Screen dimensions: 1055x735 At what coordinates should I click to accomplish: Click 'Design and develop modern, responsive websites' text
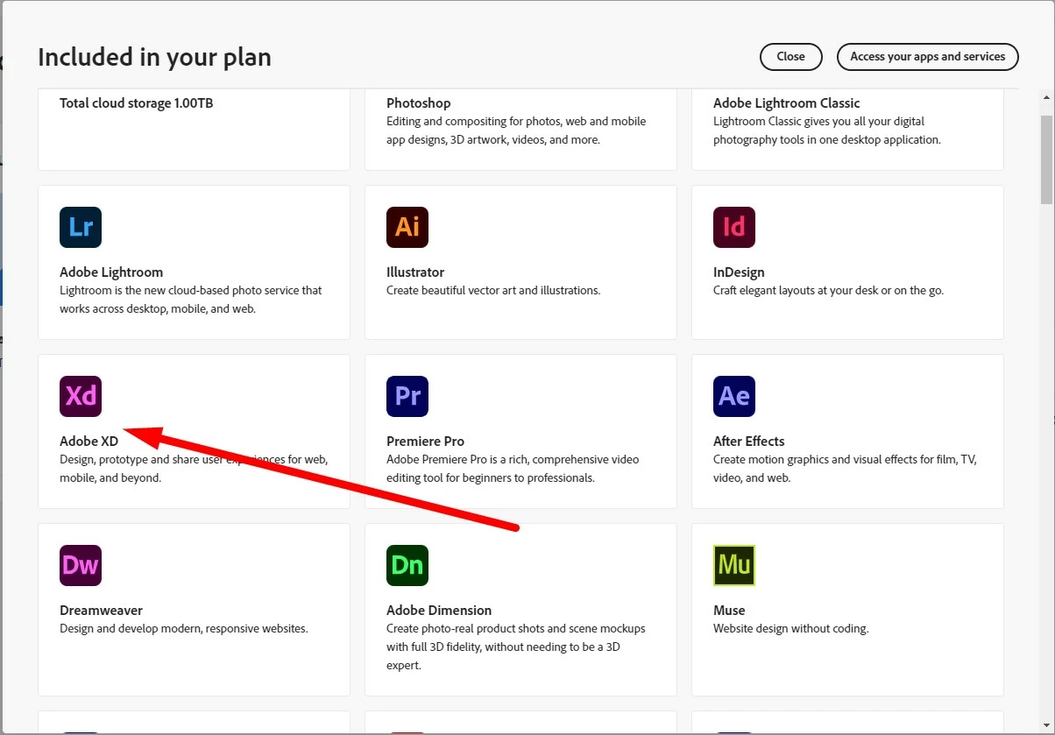pyautogui.click(x=184, y=629)
